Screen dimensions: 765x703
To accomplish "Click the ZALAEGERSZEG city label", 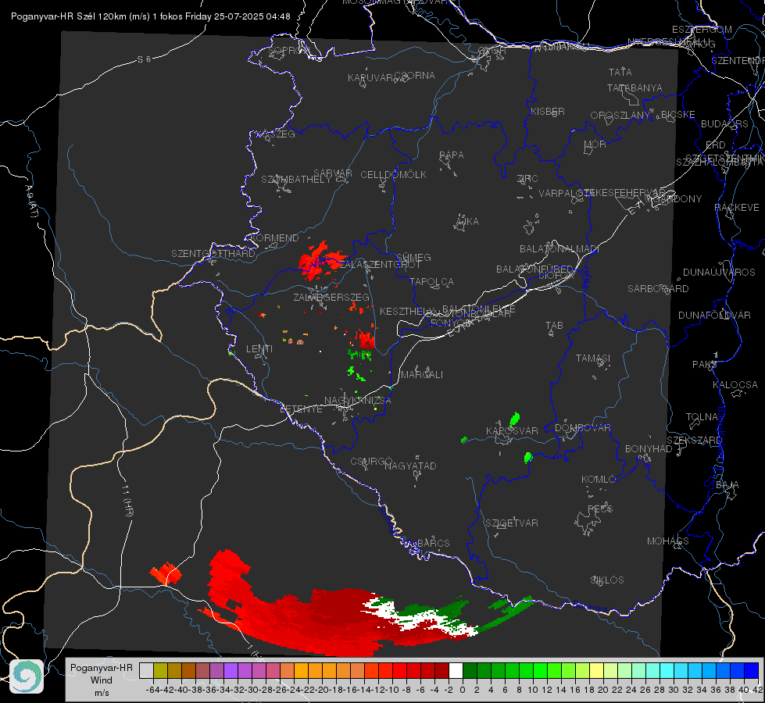I will pos(331,297).
